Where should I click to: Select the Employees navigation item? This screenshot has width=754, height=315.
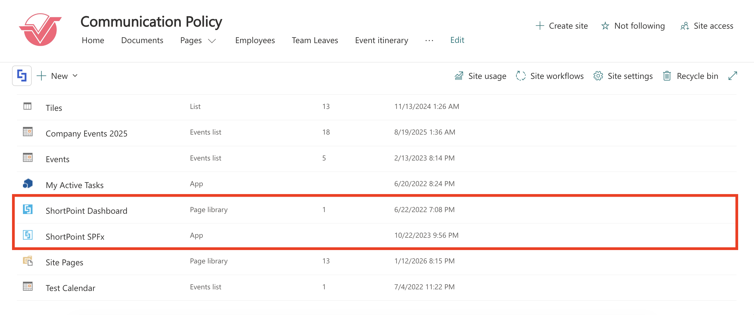click(x=255, y=40)
